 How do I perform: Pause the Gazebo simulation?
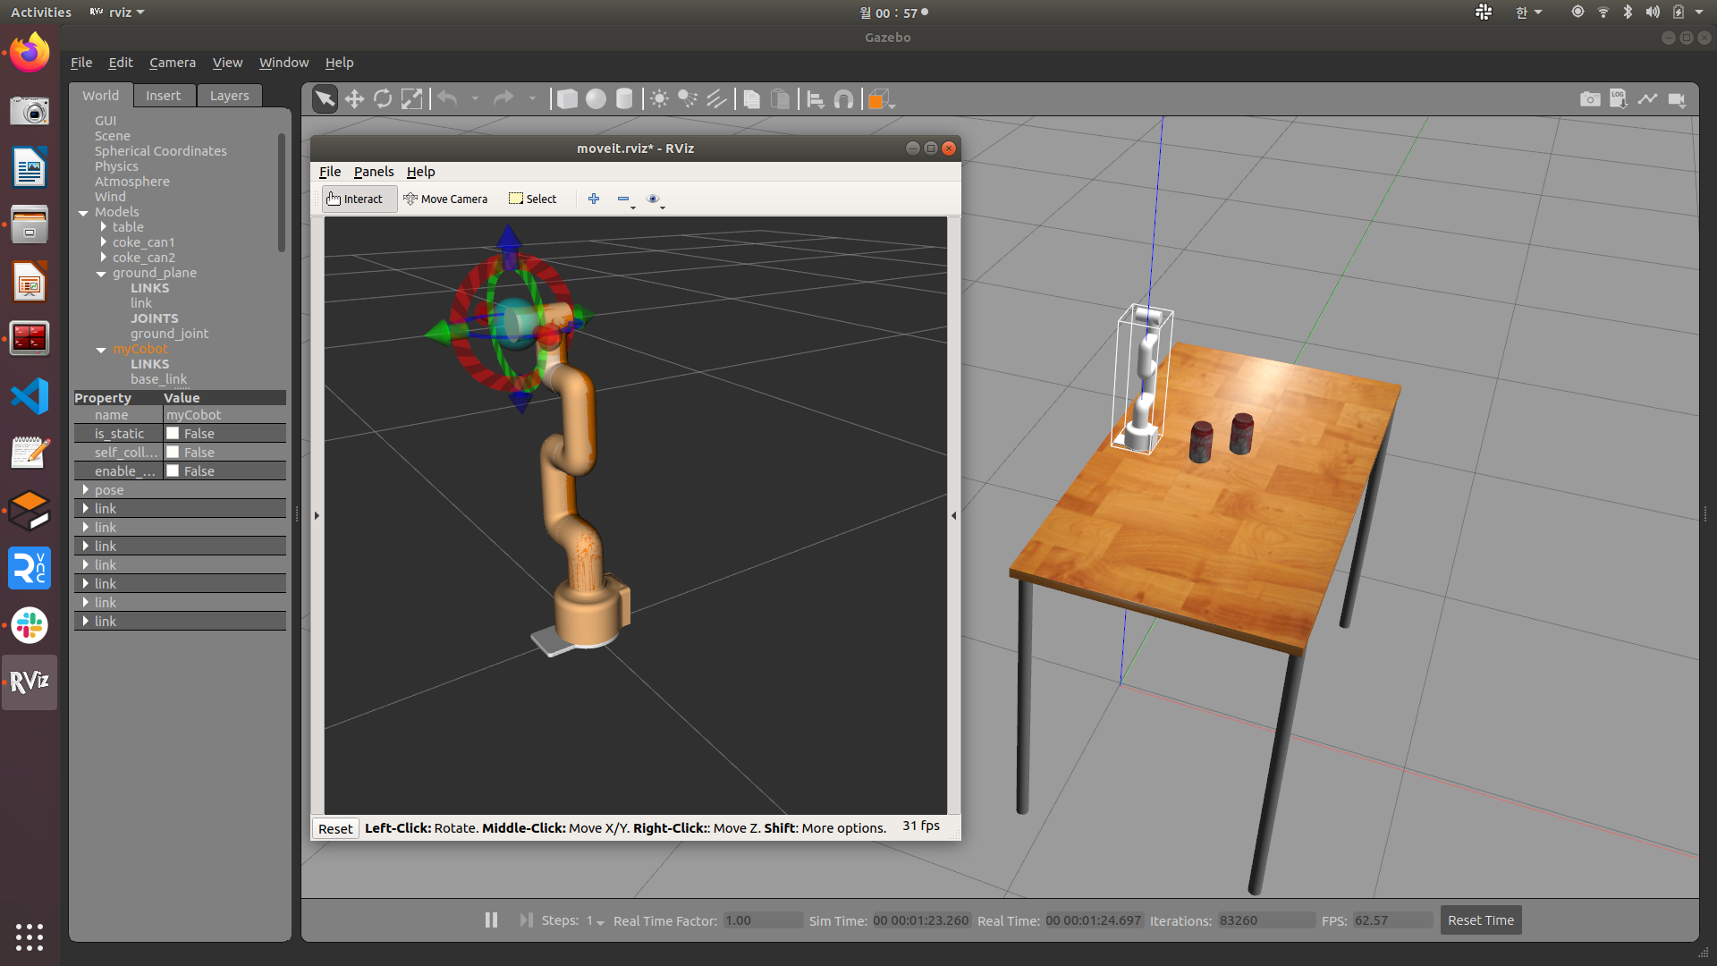point(491,919)
